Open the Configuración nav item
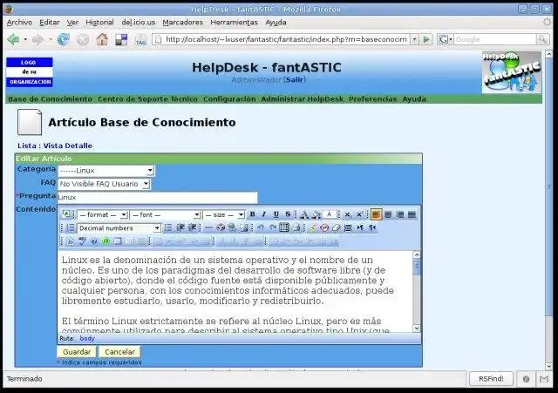 coord(229,98)
